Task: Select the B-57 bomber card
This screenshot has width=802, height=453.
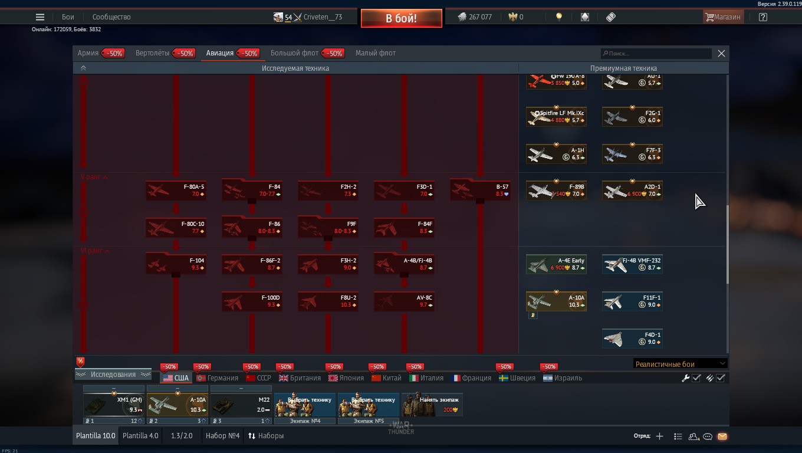Action: (480, 191)
